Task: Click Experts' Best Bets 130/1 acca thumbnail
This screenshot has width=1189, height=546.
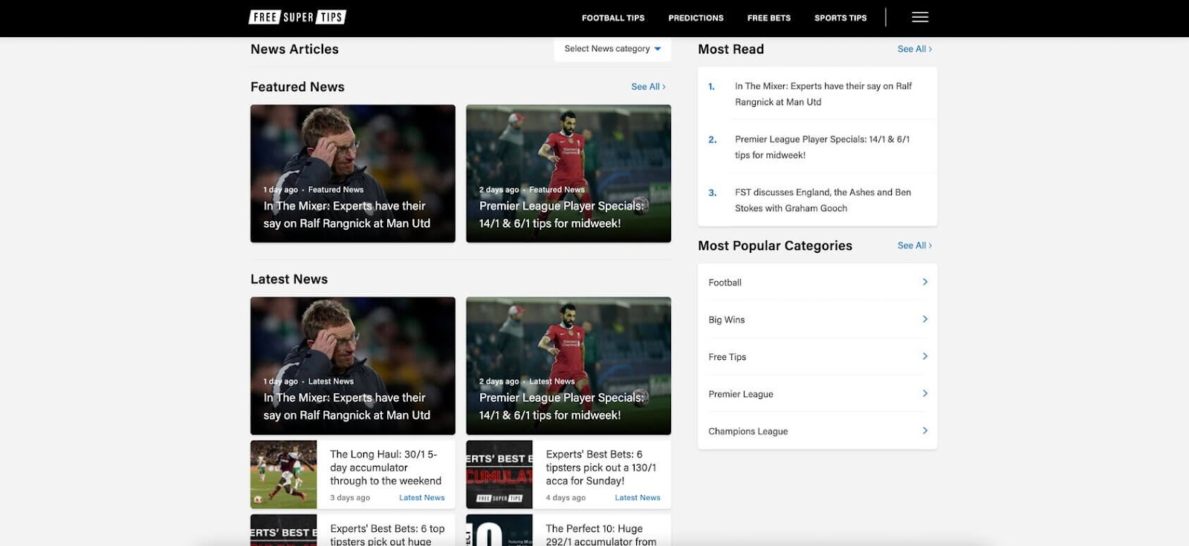Action: (x=499, y=475)
